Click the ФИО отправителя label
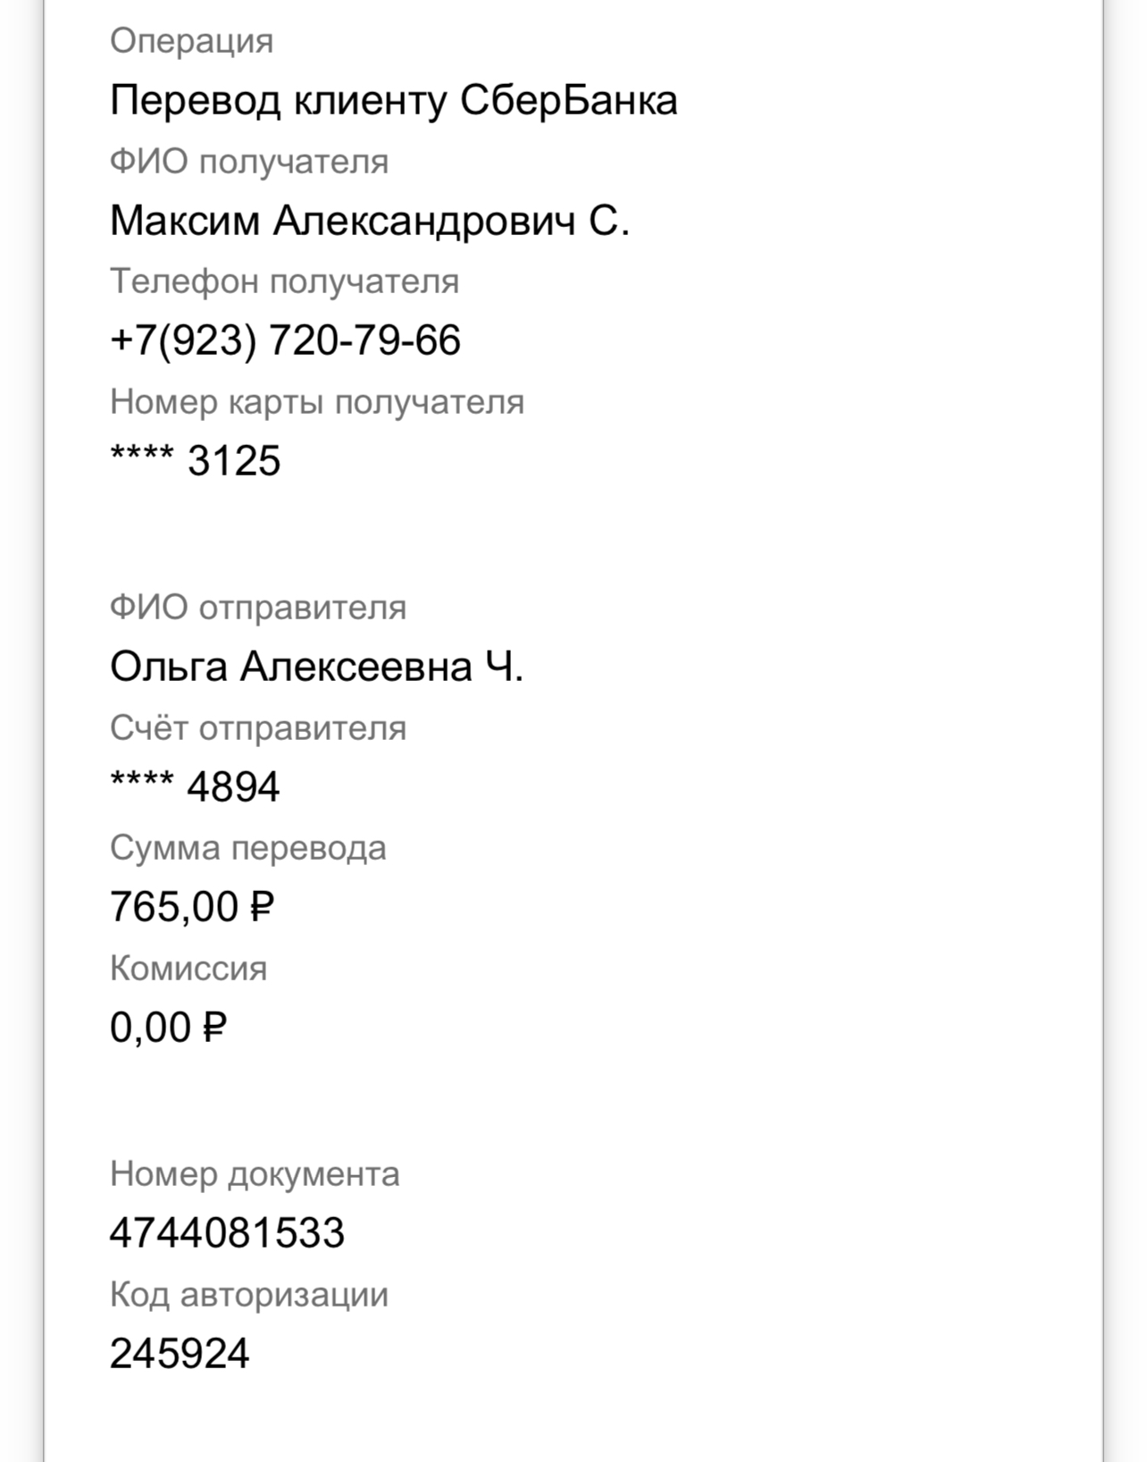 tap(258, 608)
